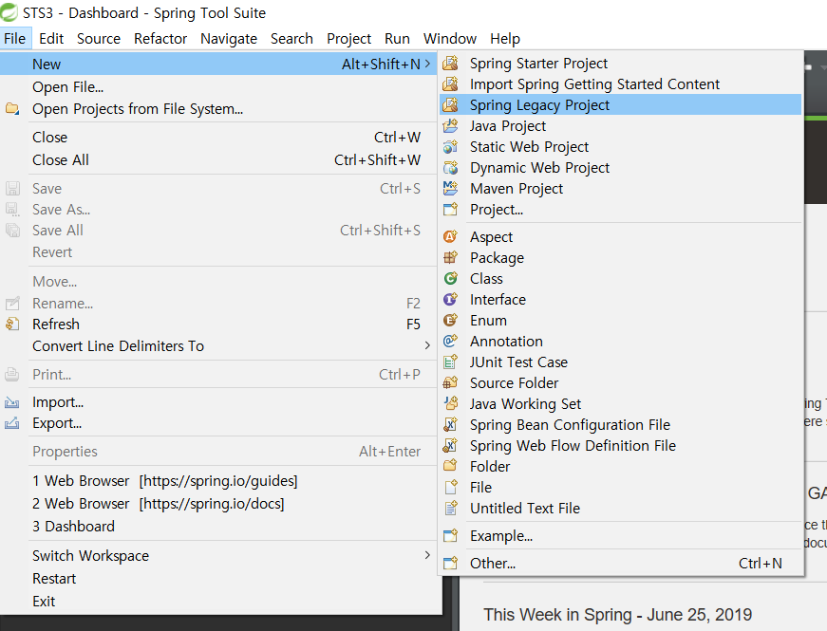Click the Folder icon in New submenu
Screen dimensions: 827x631
[x=450, y=466]
